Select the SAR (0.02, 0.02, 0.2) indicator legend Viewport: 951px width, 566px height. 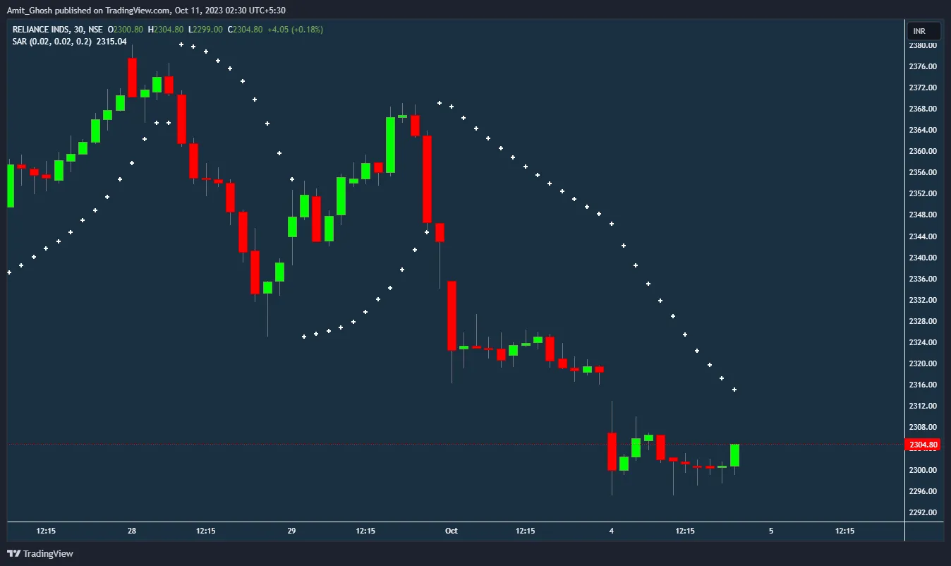(x=52, y=41)
